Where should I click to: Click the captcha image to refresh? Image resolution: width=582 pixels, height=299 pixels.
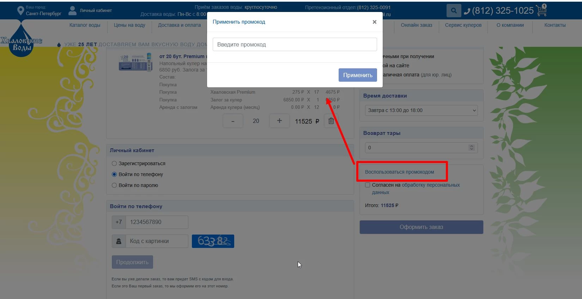pyautogui.click(x=213, y=241)
